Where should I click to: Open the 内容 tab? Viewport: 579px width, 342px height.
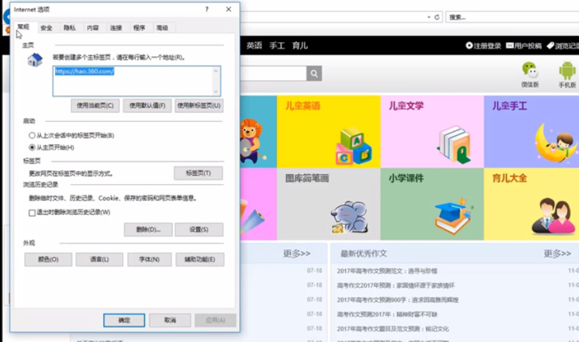pyautogui.click(x=92, y=28)
